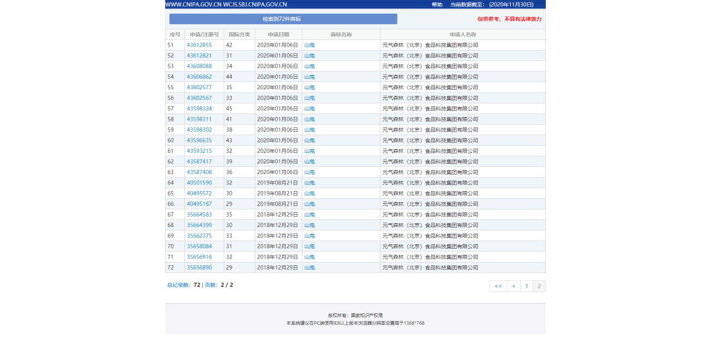Screen dimensions: 711x344
Task: Click 山鬼 trademark name in row 72
Action: pos(309,267)
